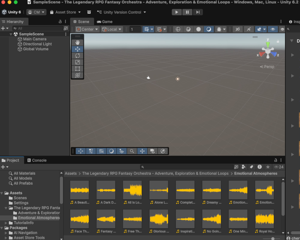The height and width of the screenshot is (240, 300).
Task: Open the Center pivot dropdown
Action: coord(87,29)
